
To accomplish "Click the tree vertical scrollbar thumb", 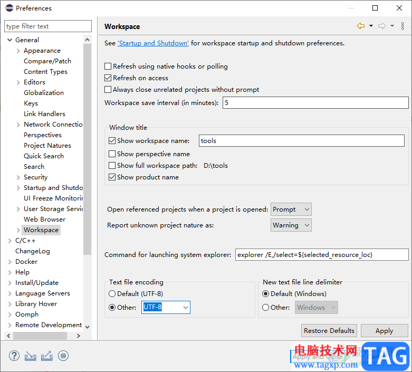I will 87,149.
